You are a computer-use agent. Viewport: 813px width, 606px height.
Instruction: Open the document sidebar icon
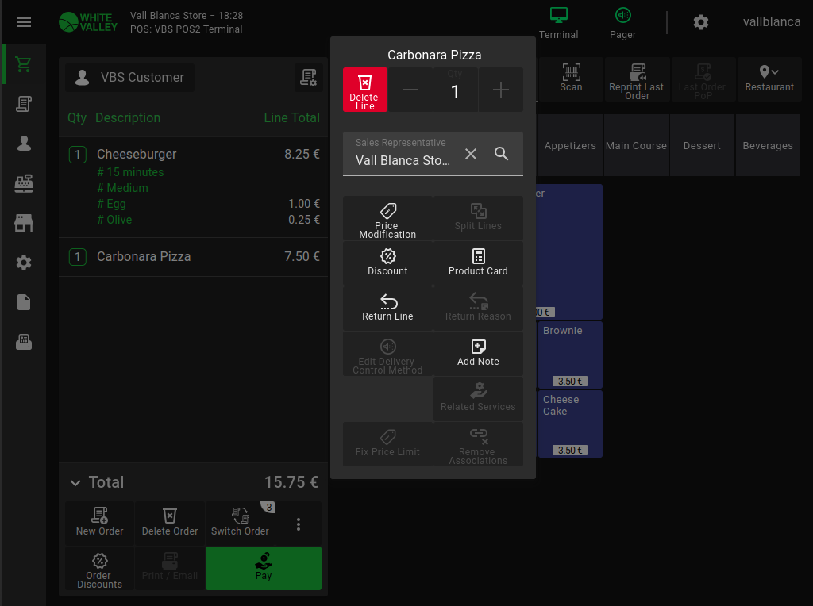[x=23, y=302]
